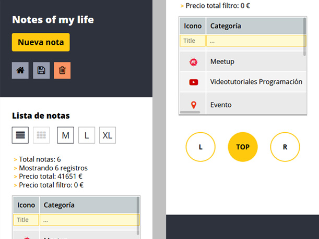The image size is (319, 239).
Task: Click Title filter field in left table
Action: click(x=26, y=220)
